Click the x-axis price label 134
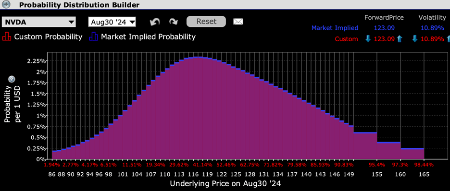This screenshot has width=450, height=191. click(x=278, y=174)
